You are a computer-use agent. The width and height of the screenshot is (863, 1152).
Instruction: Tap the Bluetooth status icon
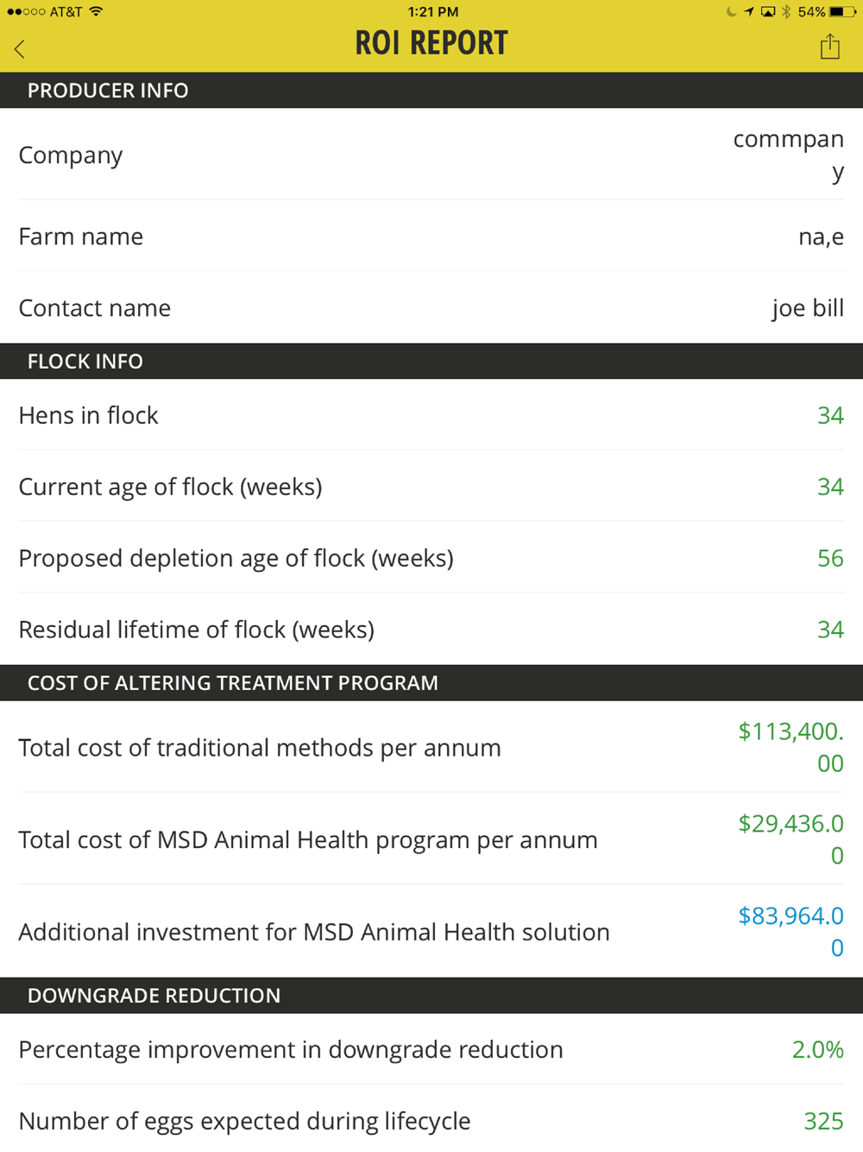tap(786, 11)
